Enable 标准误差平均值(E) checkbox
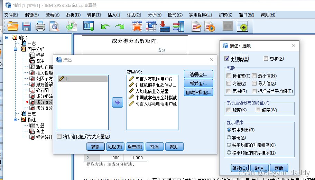The height and width of the screenshot is (180, 315). (x=254, y=91)
